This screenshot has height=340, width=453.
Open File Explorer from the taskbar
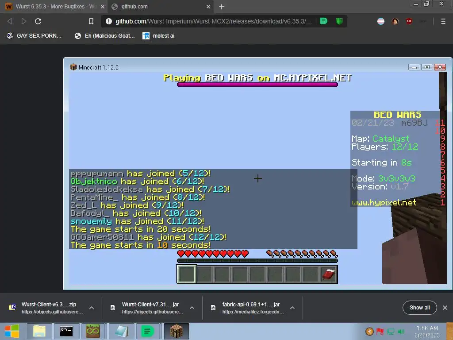(x=39, y=331)
